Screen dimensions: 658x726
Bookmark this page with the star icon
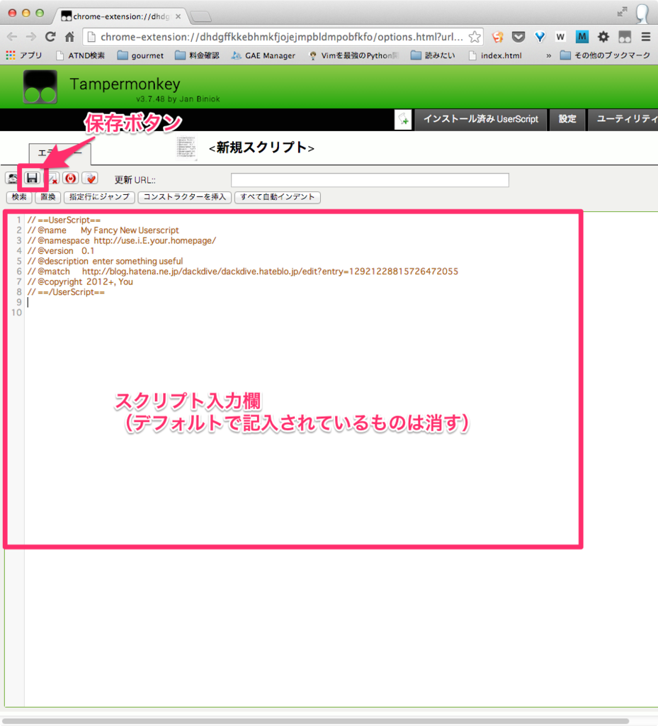coord(475,37)
